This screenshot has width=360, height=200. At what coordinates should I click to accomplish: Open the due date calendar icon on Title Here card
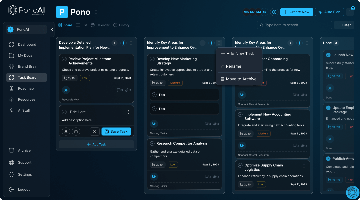click(x=76, y=131)
